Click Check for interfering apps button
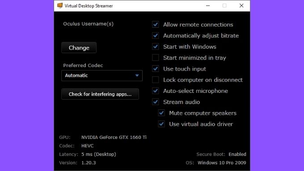 100,94
